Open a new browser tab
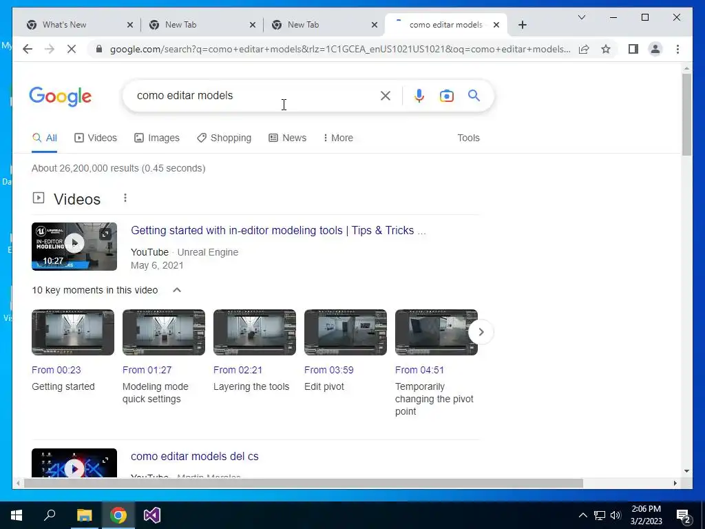Viewport: 705px width, 529px height. point(522,25)
